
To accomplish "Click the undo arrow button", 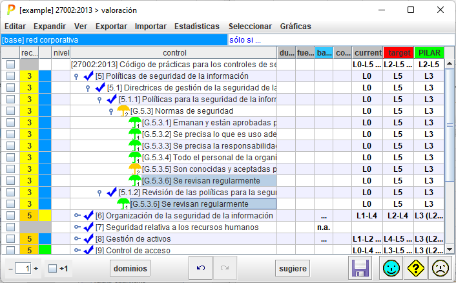I will coord(201,267).
